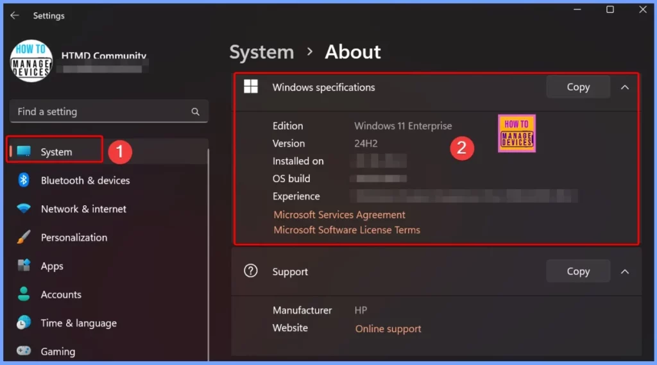
Task: Click the Support question mark icon
Action: [251, 271]
